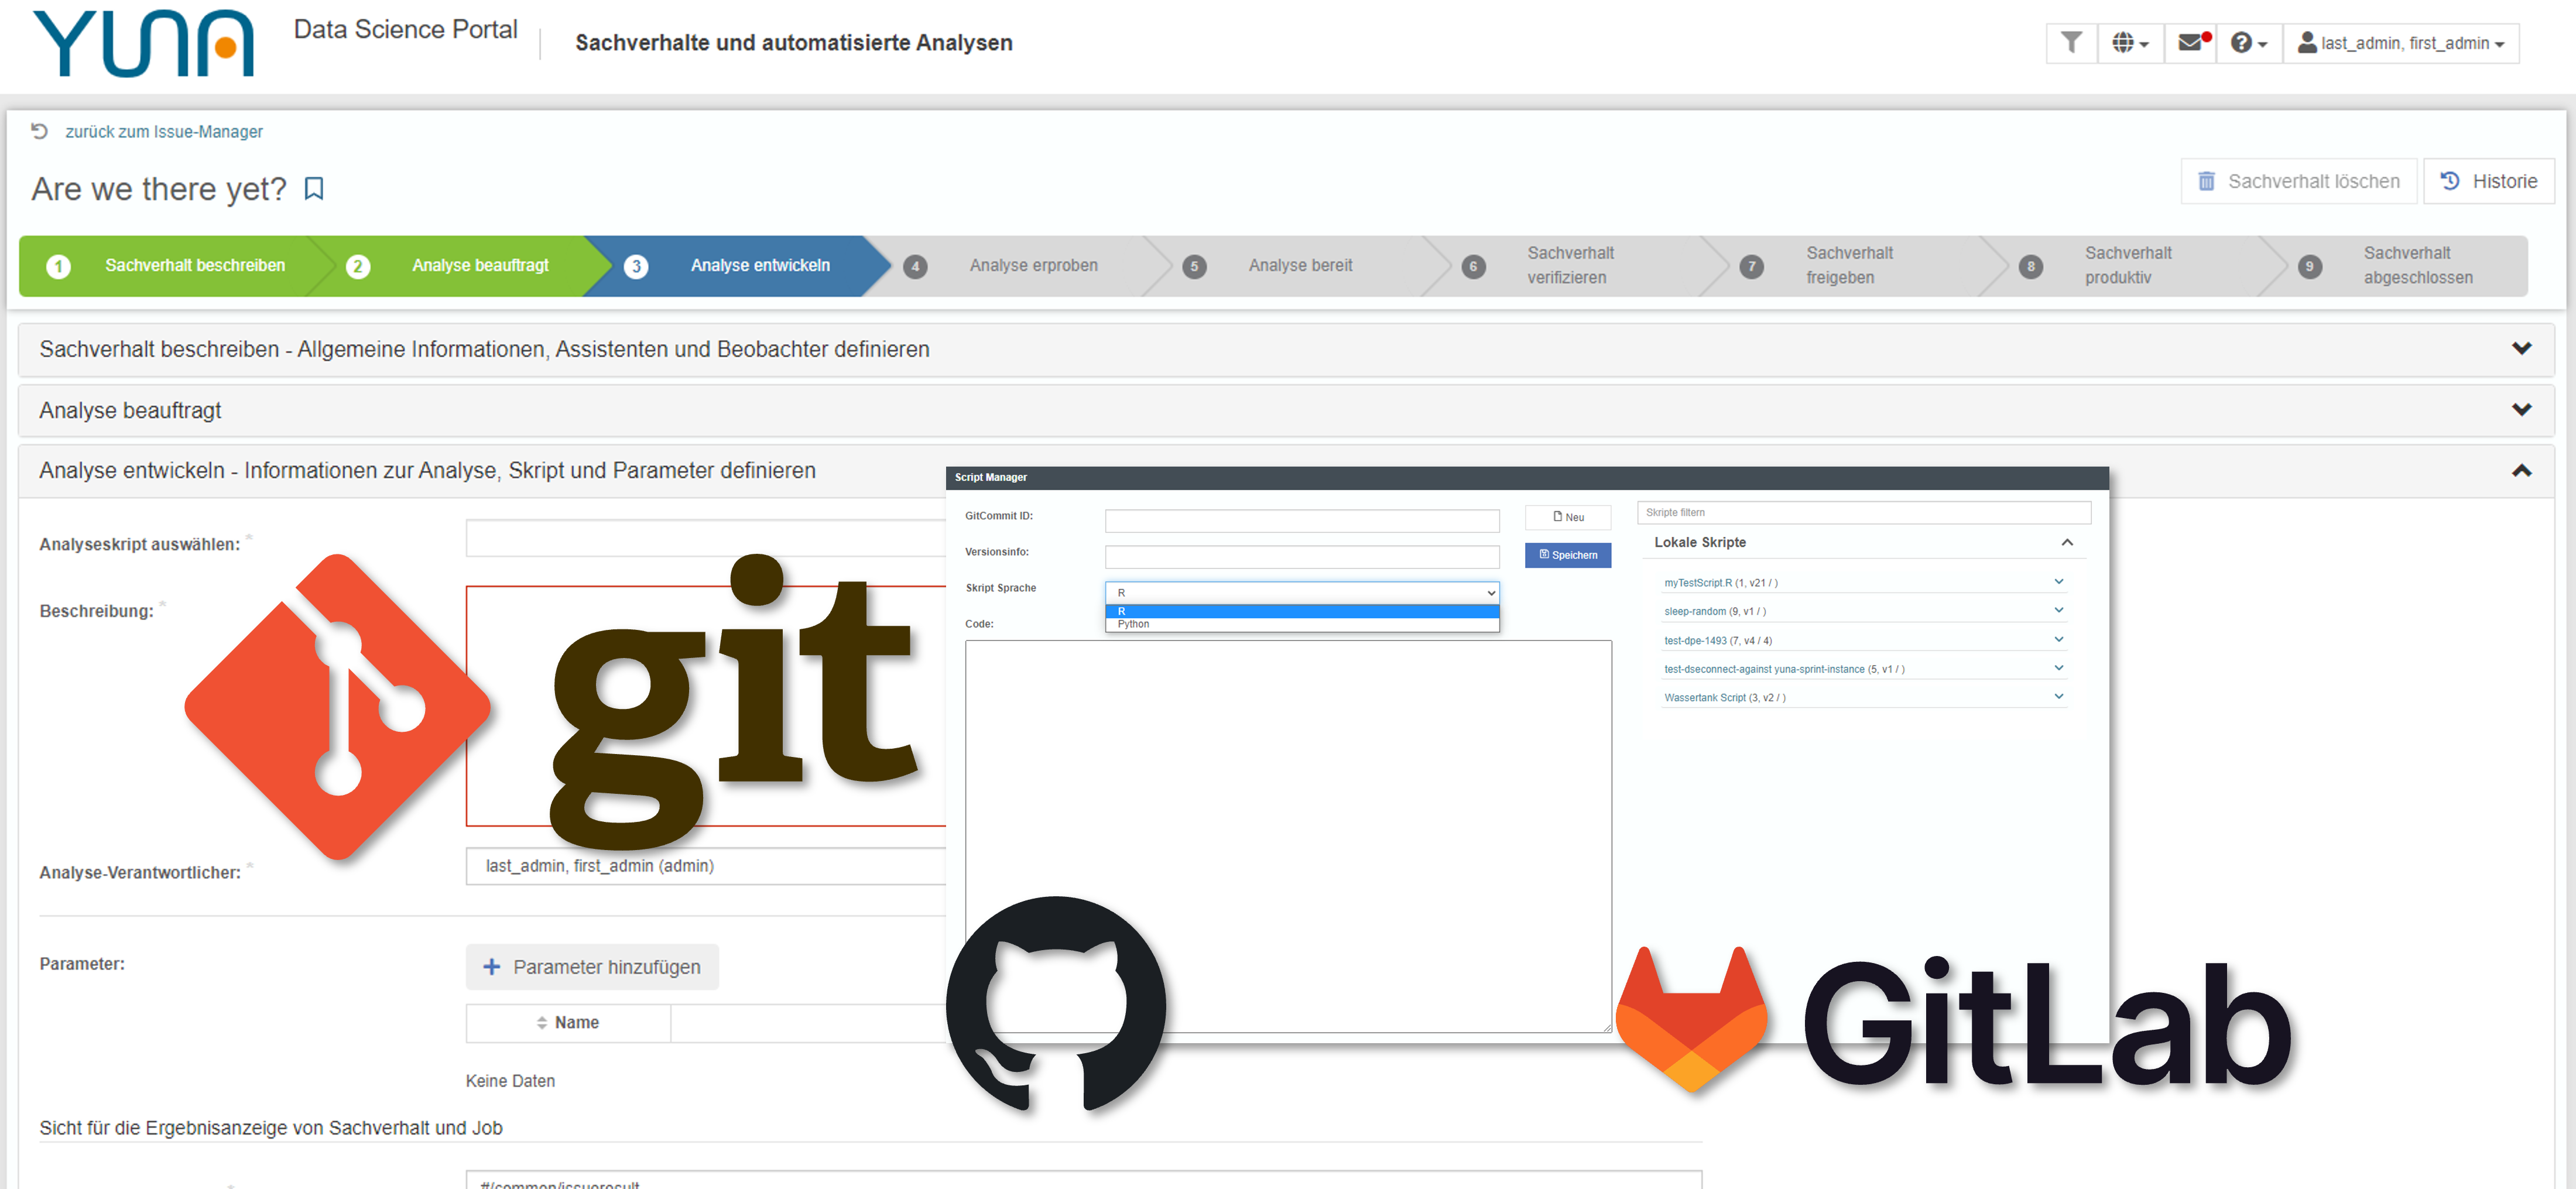Click the Speichern button
The height and width of the screenshot is (1189, 2576).
(x=1567, y=555)
